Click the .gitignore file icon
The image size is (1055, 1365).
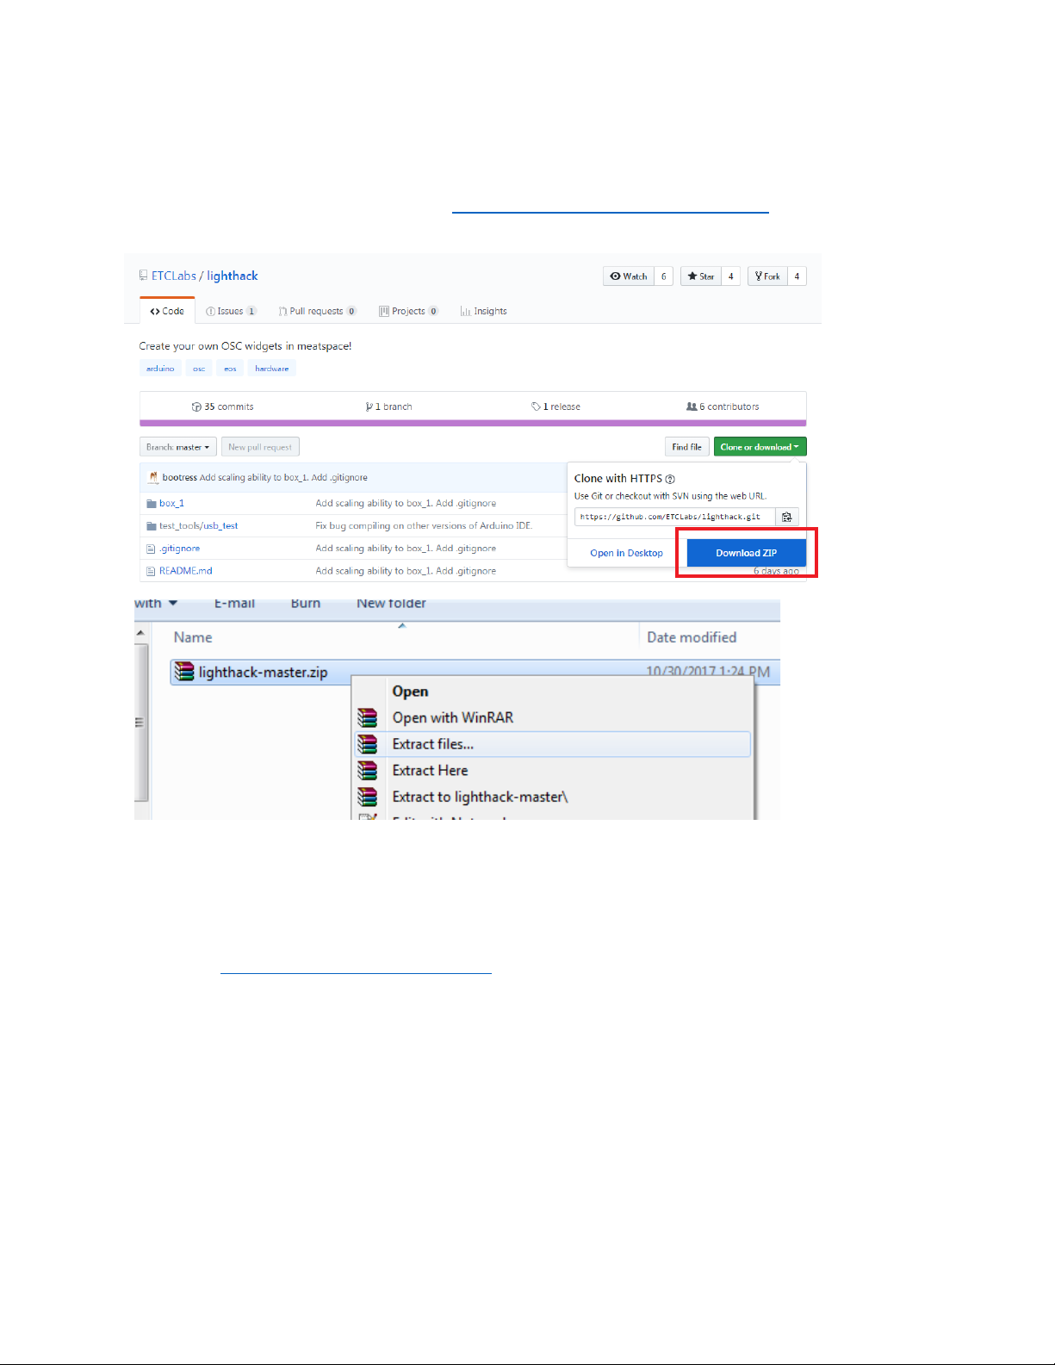tap(151, 549)
